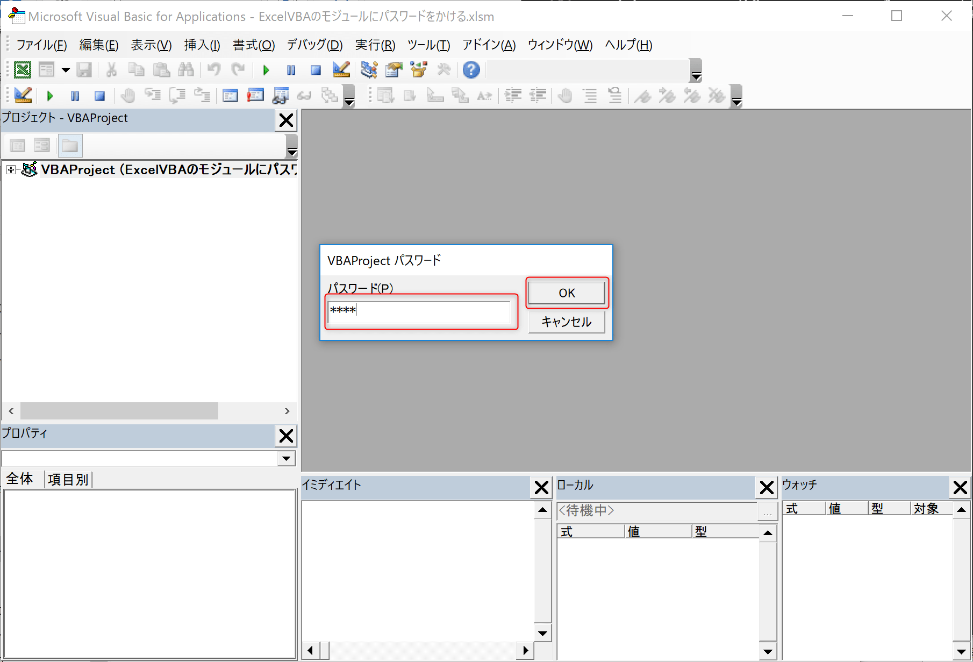Click the Find binoculars icon
Viewport: 973px width, 662px height.
pos(185,70)
